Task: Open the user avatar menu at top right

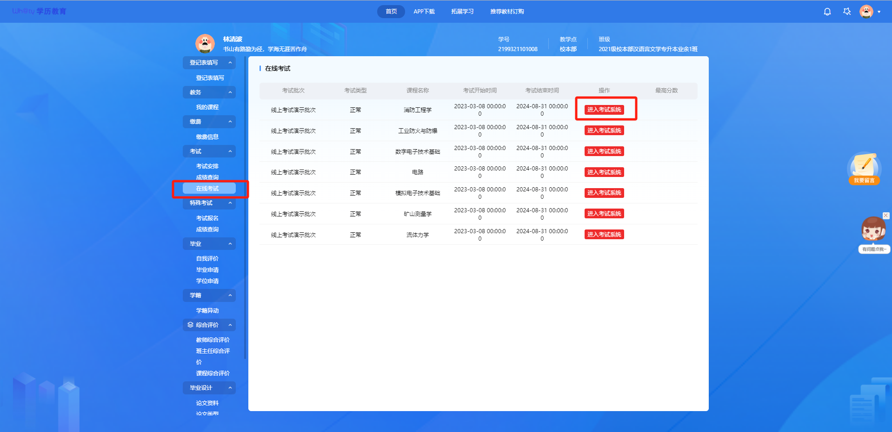Action: [866, 12]
